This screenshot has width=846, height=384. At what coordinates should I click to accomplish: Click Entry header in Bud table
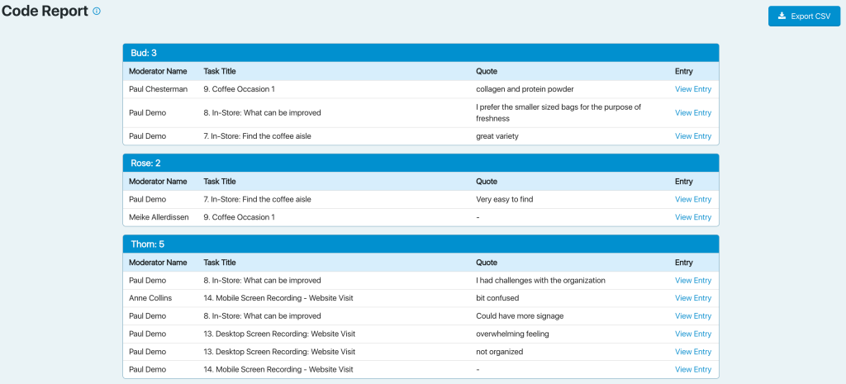683,71
